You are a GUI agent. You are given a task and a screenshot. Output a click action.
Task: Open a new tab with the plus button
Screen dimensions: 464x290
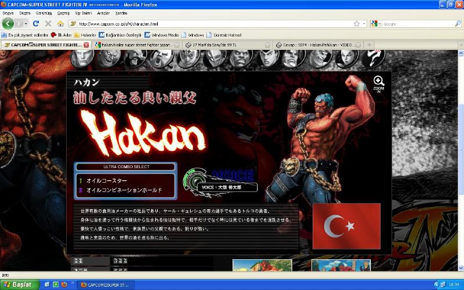[x=369, y=45]
